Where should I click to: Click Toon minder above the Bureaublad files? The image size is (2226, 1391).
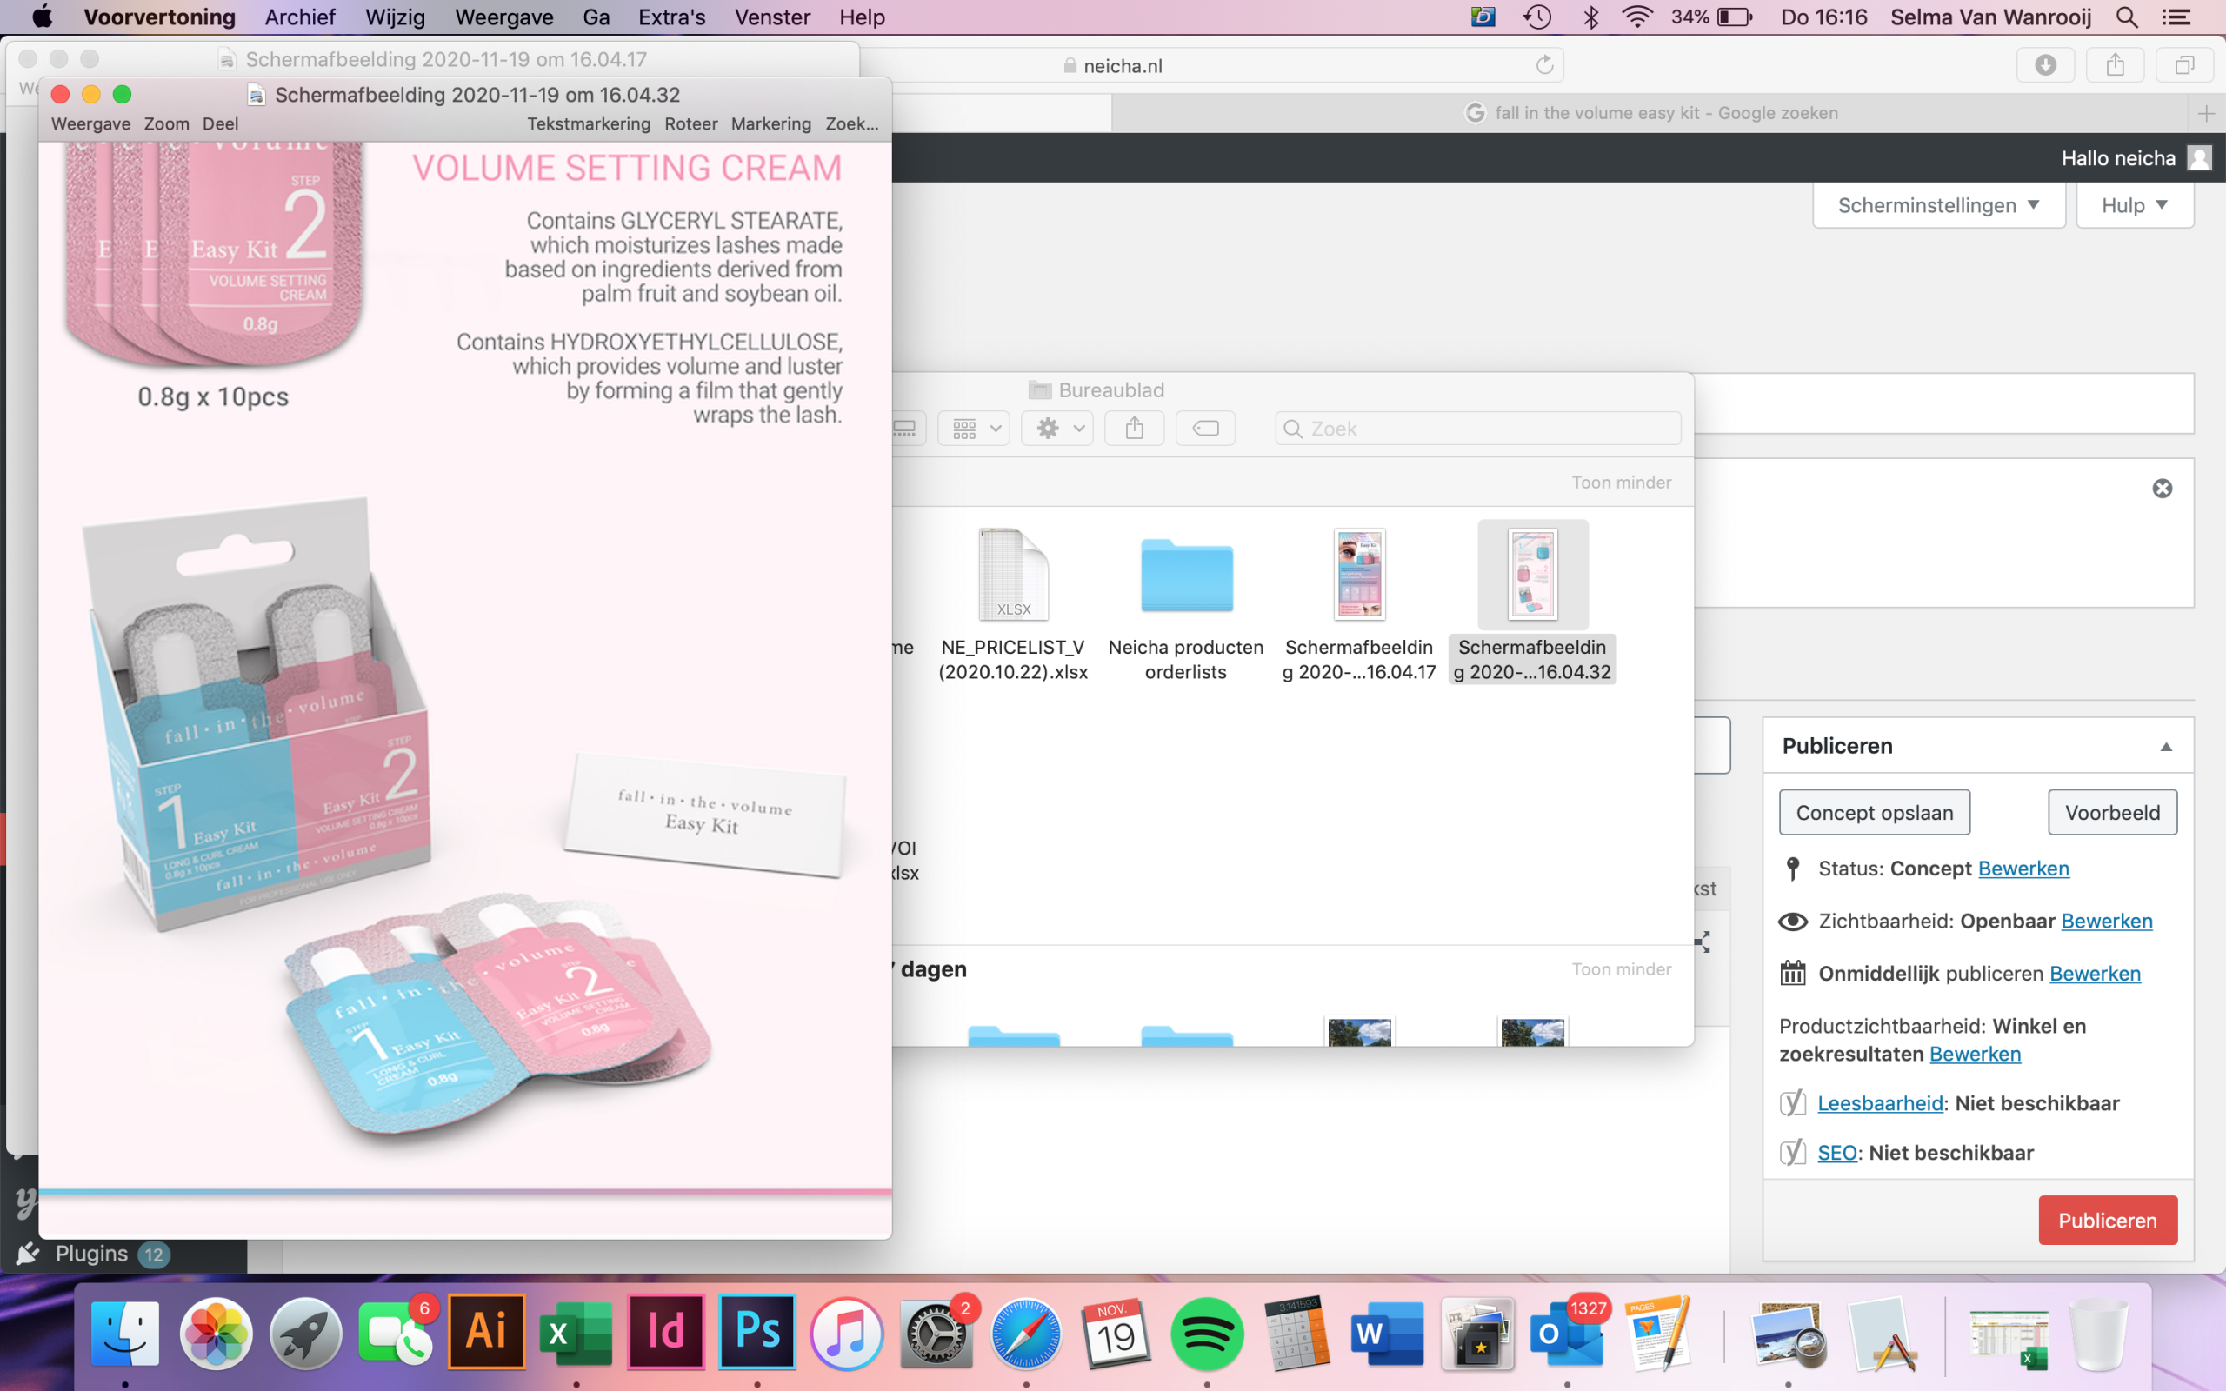[1621, 482]
